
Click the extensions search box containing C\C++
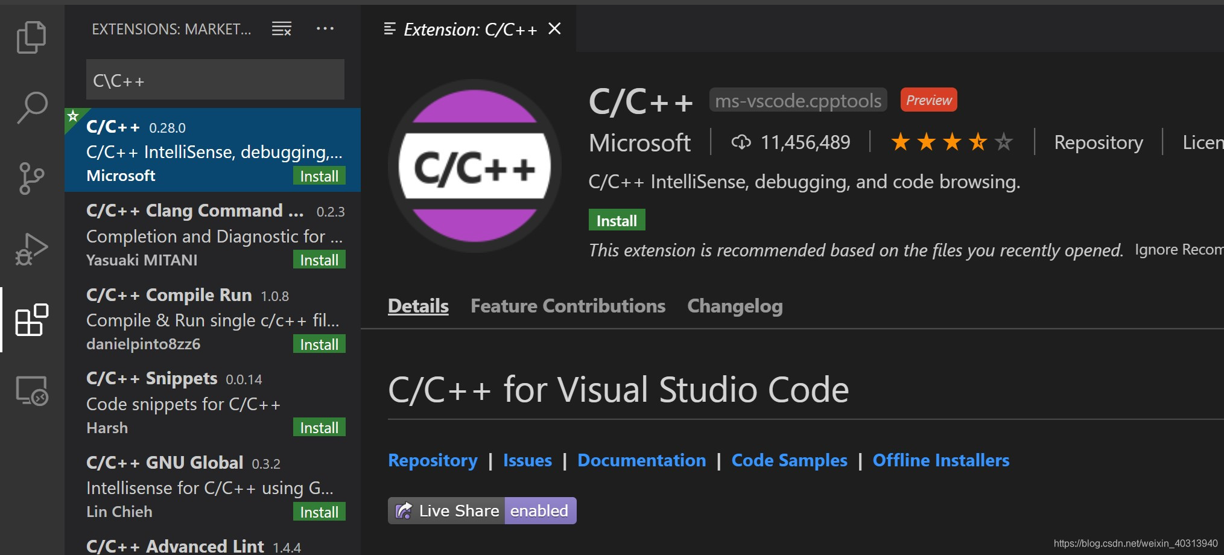coord(215,80)
